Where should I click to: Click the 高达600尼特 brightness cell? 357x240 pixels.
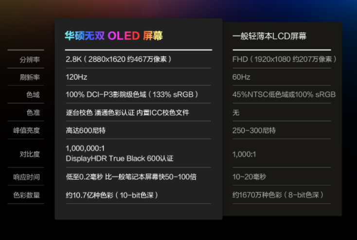[86, 130]
